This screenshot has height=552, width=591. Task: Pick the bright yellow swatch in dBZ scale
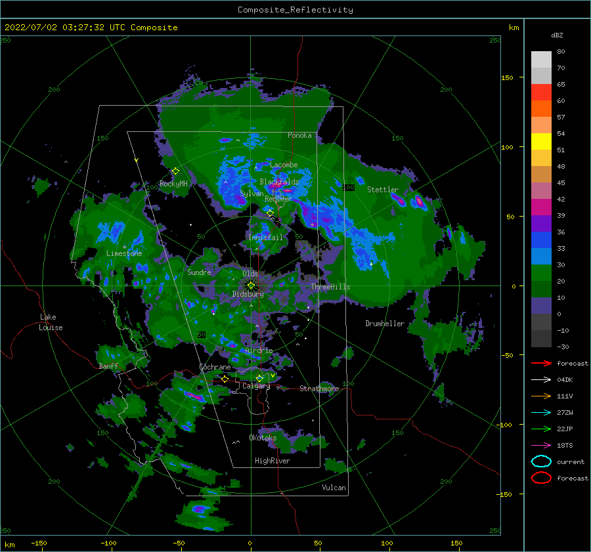(x=541, y=141)
